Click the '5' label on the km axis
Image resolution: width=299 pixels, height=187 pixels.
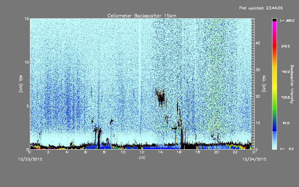click(x=28, y=106)
